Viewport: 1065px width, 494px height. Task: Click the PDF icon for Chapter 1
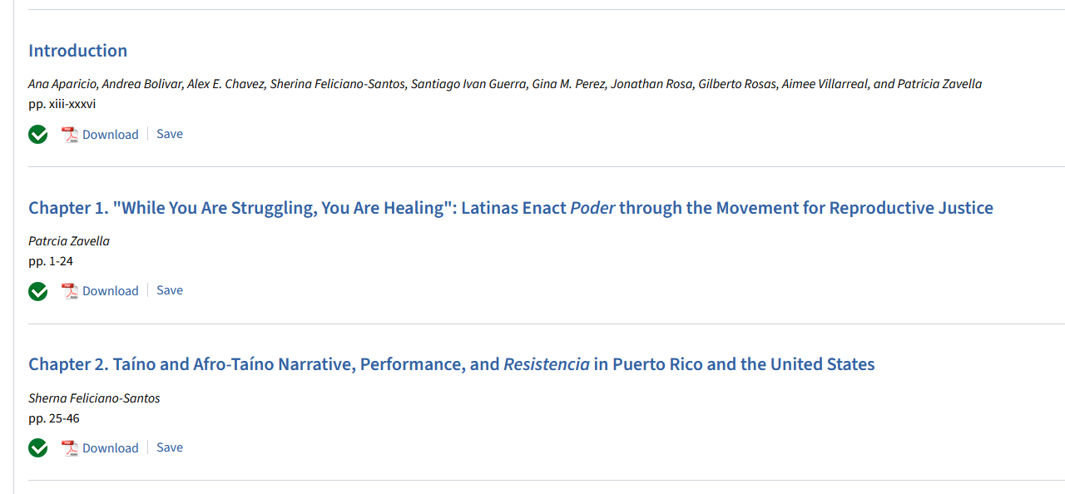coord(70,291)
